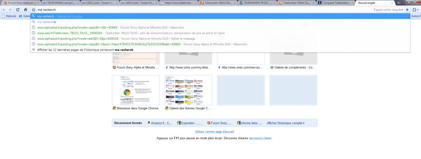Open the Galerie des thèmes thumbnail

(x=188, y=90)
